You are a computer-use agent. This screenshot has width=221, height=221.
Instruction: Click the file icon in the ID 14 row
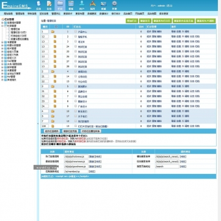[x=55, y=76]
